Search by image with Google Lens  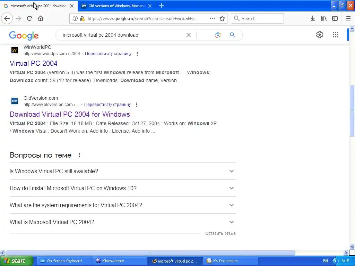tap(218, 35)
